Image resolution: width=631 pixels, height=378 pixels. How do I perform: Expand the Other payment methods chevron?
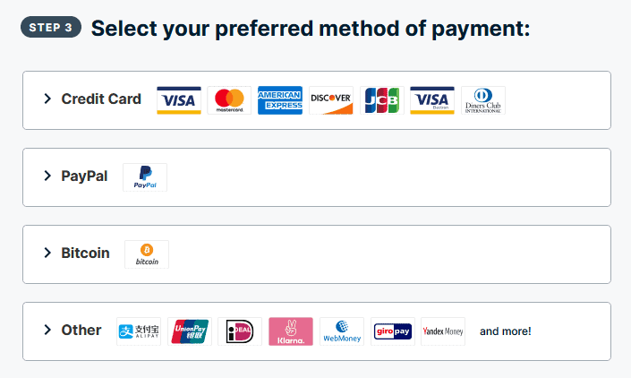tap(47, 331)
